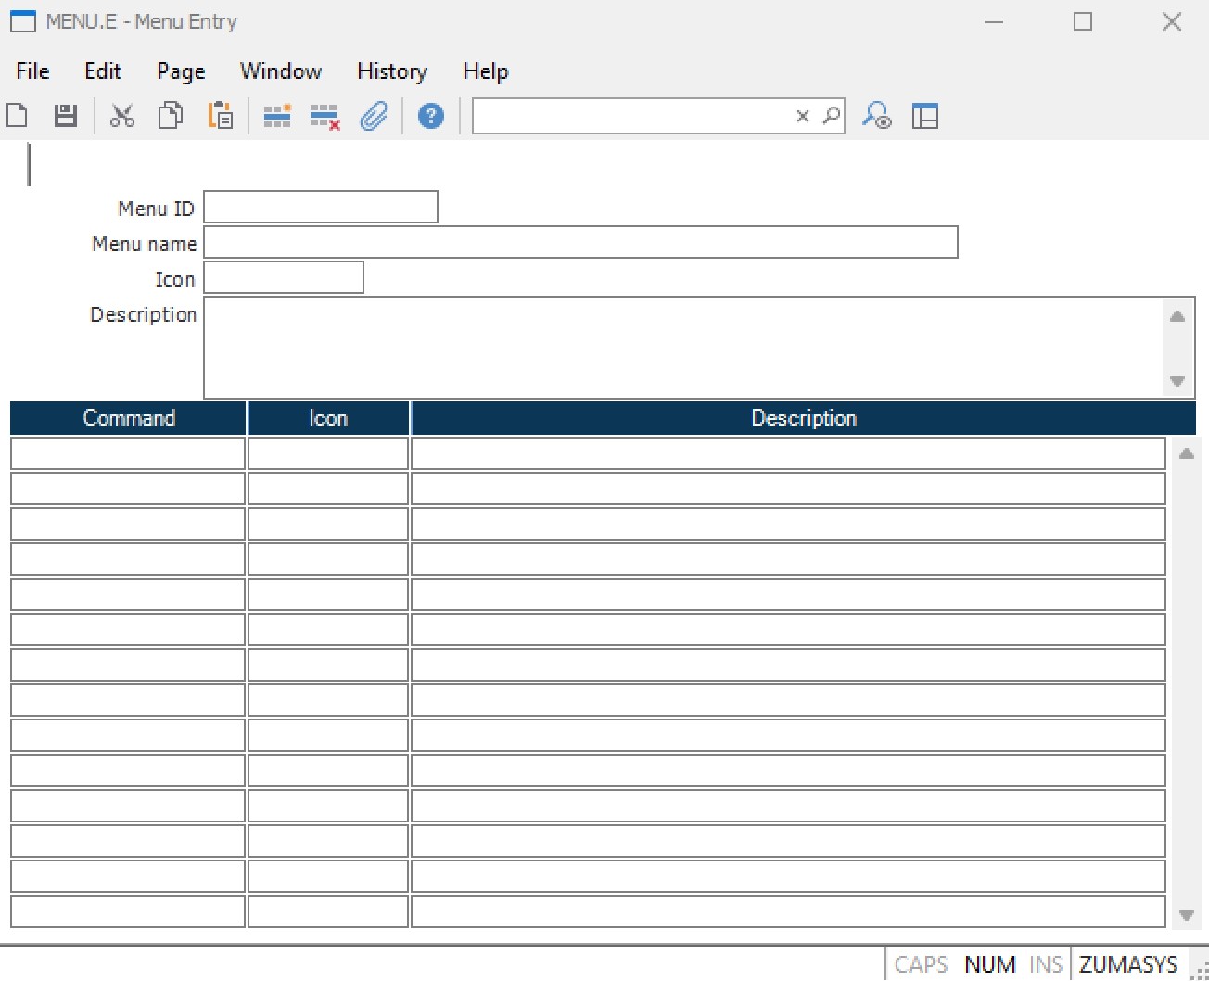The width and height of the screenshot is (1209, 981).
Task: Open the Page menu
Action: tap(180, 71)
